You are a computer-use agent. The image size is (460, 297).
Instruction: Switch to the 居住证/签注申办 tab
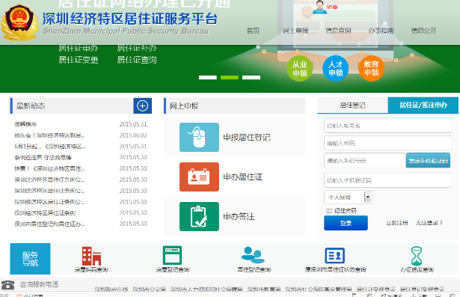coord(423,105)
